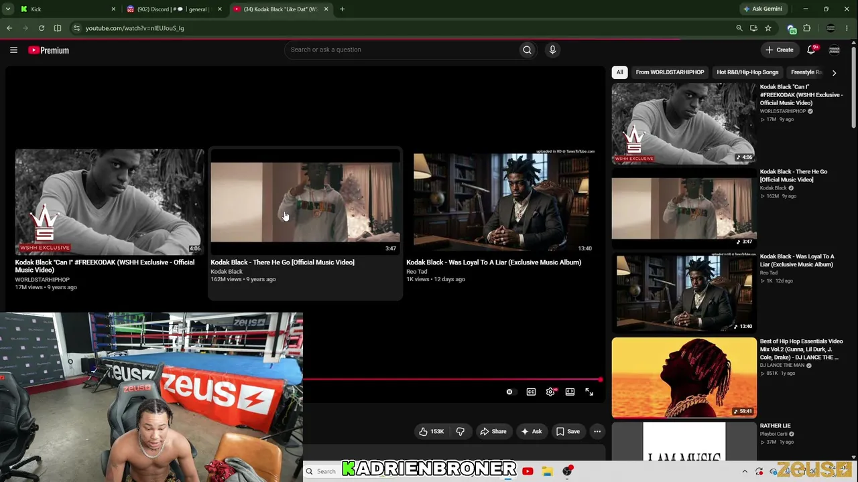Open sidebar "Can I" #FREEKODAK video thumbnail
This screenshot has height=482, width=858.
point(684,123)
